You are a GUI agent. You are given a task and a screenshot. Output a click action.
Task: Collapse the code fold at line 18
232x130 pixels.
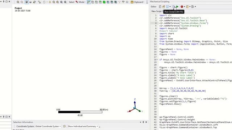[158, 60]
